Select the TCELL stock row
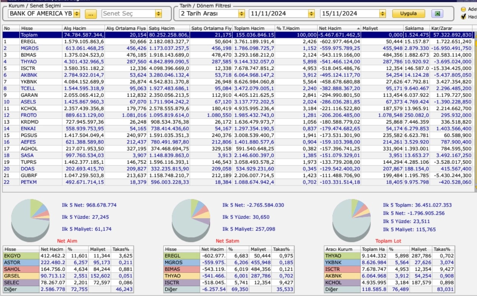The image size is (477, 296). (238, 88)
